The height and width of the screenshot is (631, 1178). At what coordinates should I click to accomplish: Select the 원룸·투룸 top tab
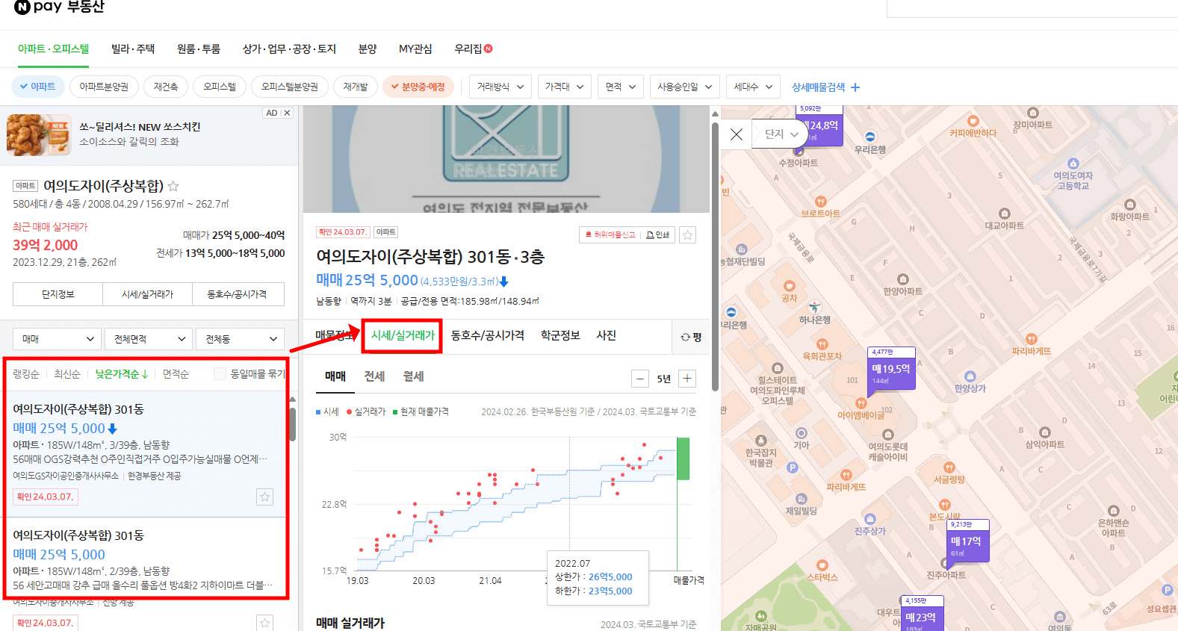point(199,49)
